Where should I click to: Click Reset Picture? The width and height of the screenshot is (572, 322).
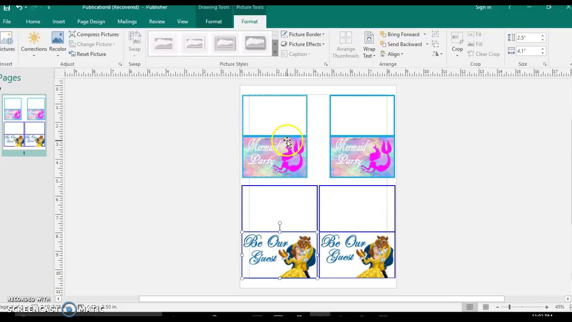pyautogui.click(x=88, y=54)
